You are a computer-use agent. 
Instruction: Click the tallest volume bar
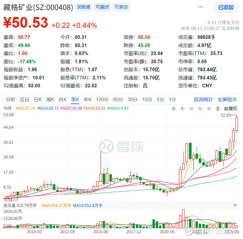(x=183, y=219)
